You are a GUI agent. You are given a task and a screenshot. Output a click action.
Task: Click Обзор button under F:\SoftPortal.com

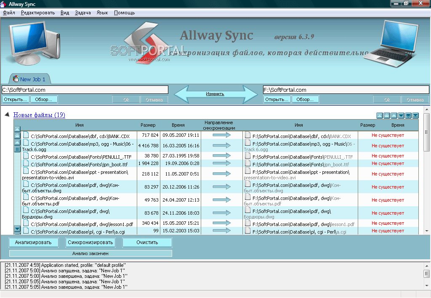click(305, 99)
